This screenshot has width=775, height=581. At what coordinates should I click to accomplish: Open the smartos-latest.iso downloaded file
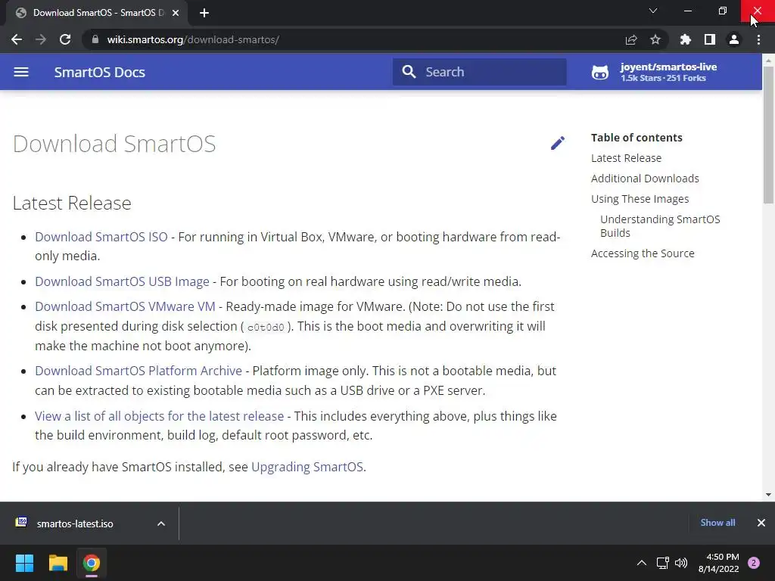point(74,524)
